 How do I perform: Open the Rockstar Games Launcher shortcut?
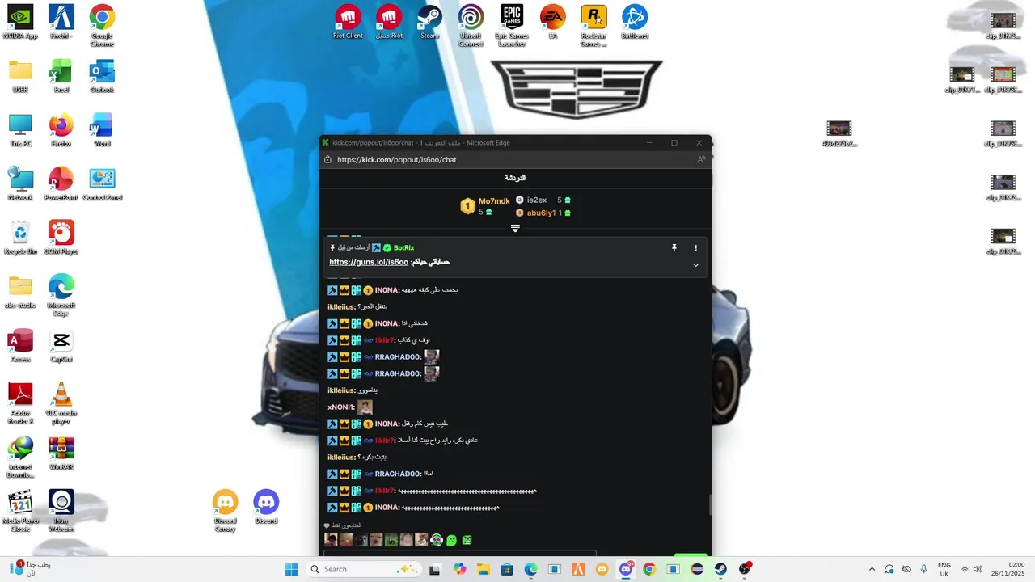594,26
